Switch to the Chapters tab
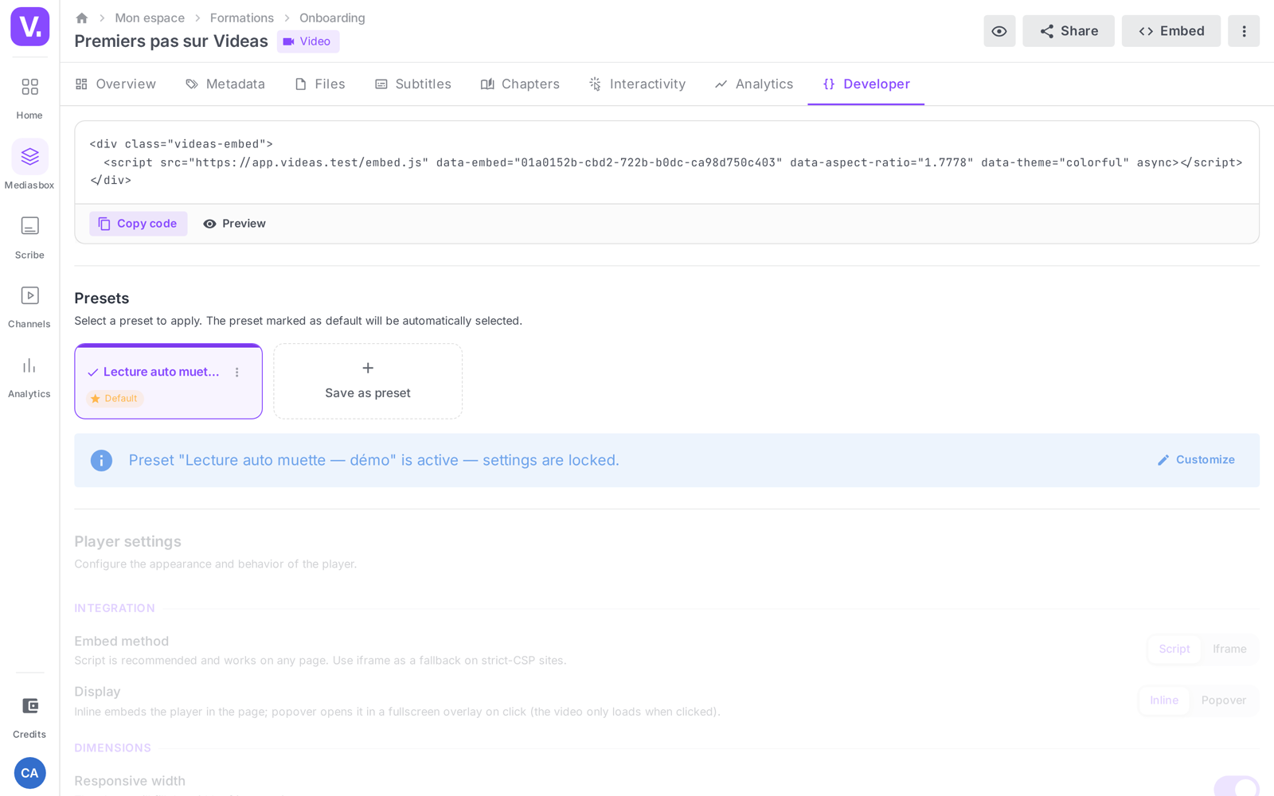Image resolution: width=1274 pixels, height=796 pixels. [520, 84]
